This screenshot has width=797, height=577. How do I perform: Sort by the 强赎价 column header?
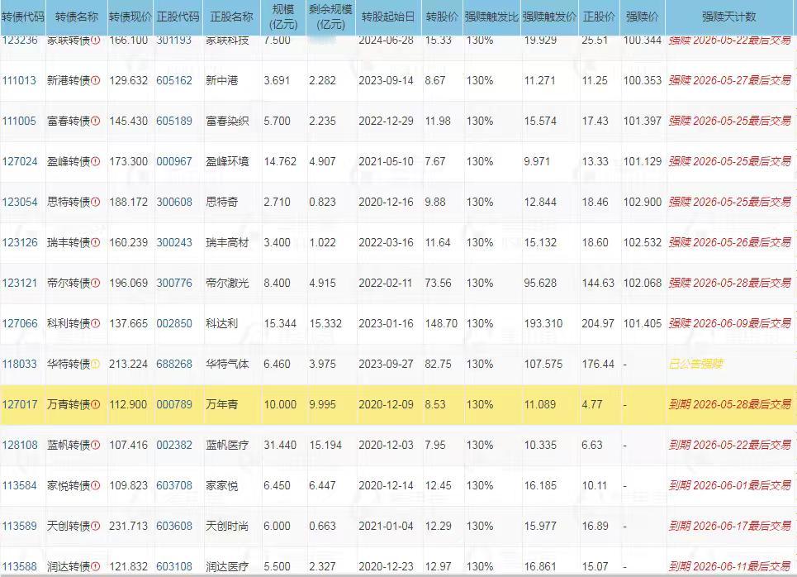tap(643, 17)
